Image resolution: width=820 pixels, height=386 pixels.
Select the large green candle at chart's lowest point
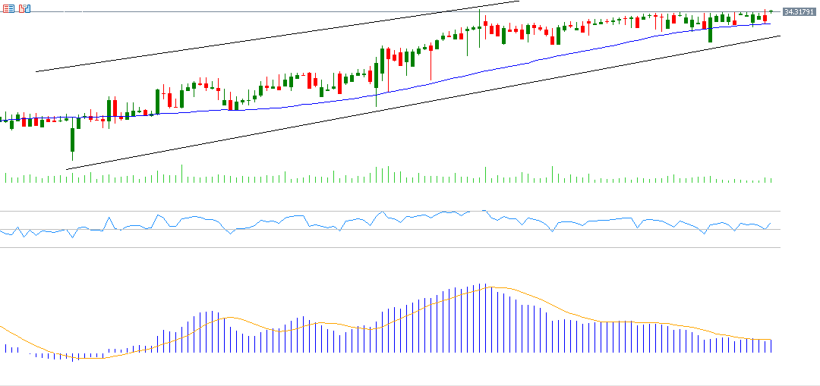coord(72,140)
